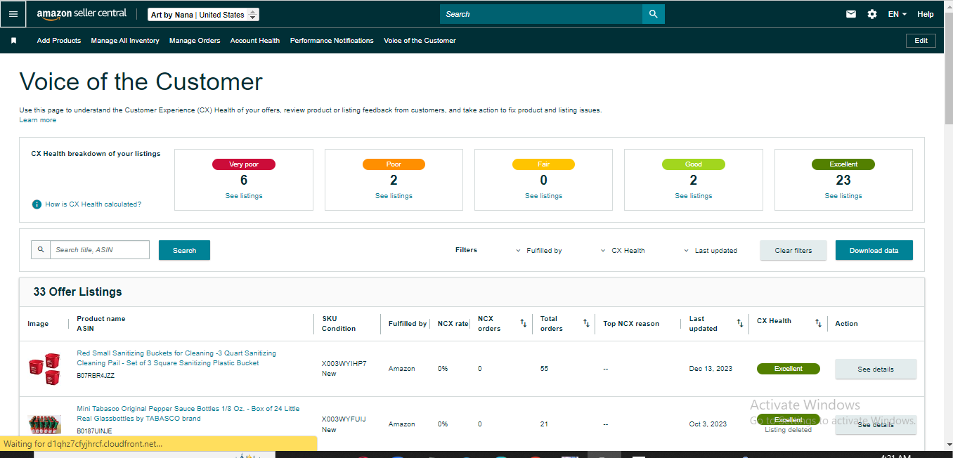Click the red sanitizing buckets product thumbnail

pos(44,369)
